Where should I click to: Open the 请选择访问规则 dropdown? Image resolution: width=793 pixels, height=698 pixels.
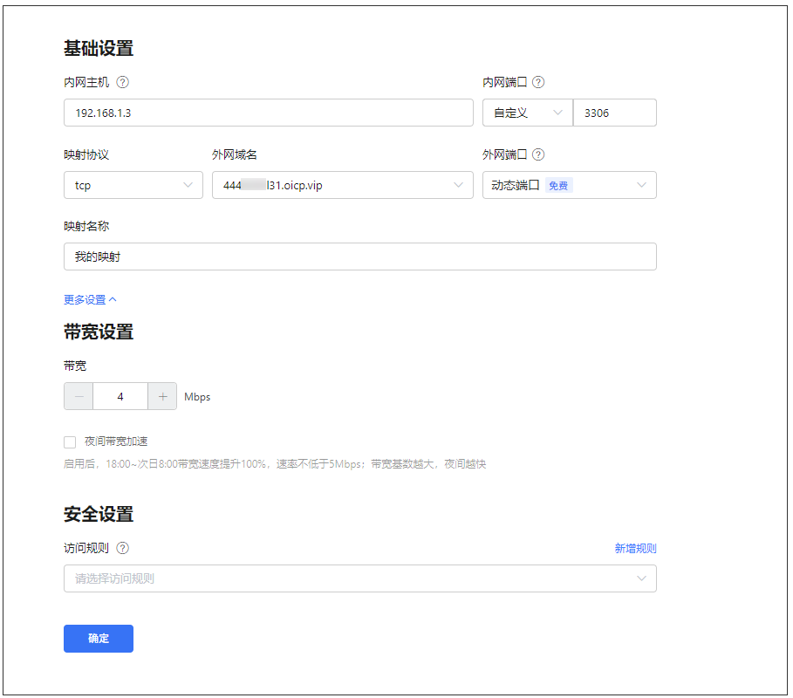[359, 578]
